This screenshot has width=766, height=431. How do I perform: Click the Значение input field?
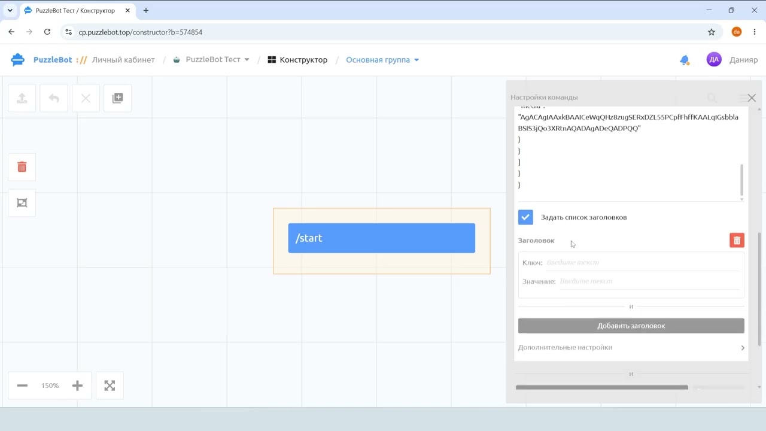649,281
